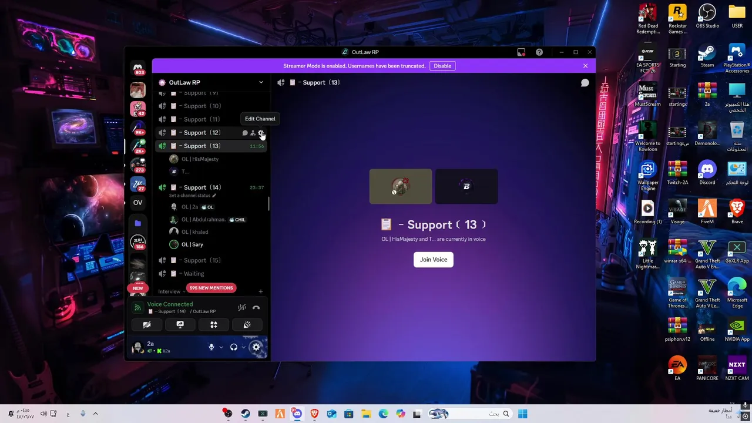The height and width of the screenshot is (423, 752).
Task: Open the server folder icon in sidebar
Action: (x=137, y=223)
